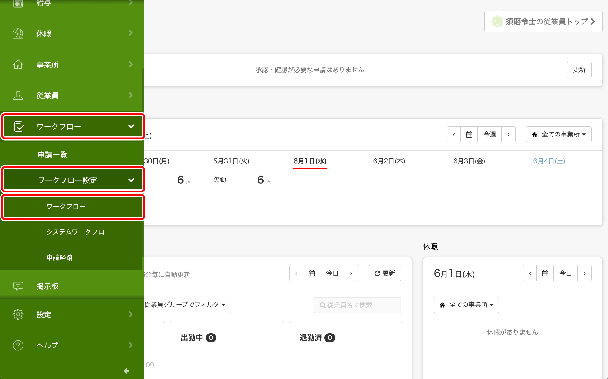Image resolution: width=608 pixels, height=379 pixels.
Task: Open the 休暇 sidebar menu
Action: [x=71, y=34]
